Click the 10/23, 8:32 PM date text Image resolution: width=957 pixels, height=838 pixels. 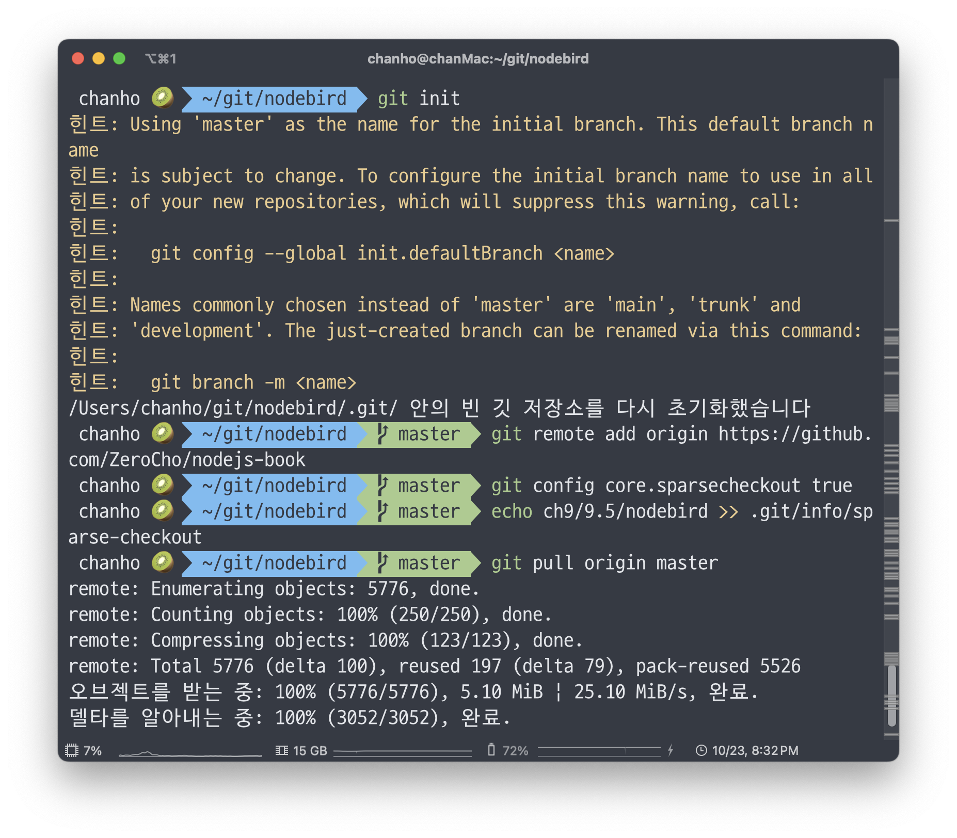pos(755,750)
